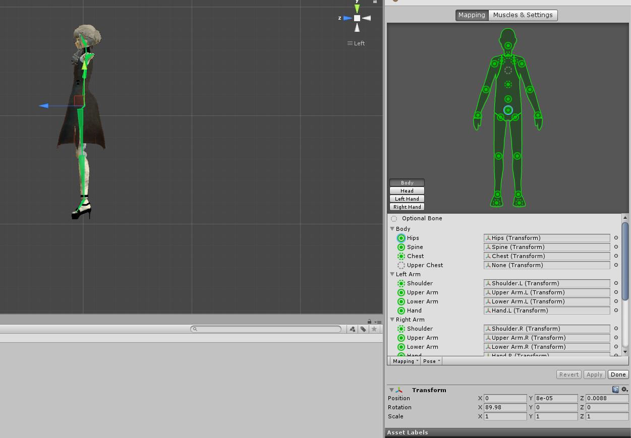631x438 pixels.
Task: Collapse the Body bone group
Action: (x=392, y=229)
